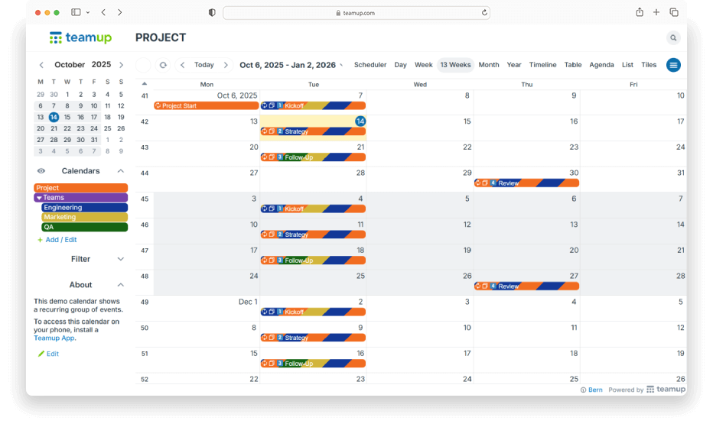Open the Kickoff event on Oct 7

(x=314, y=106)
